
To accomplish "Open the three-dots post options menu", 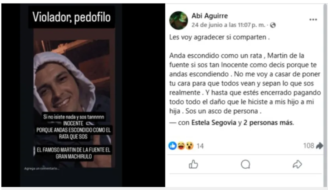I will click(313, 19).
